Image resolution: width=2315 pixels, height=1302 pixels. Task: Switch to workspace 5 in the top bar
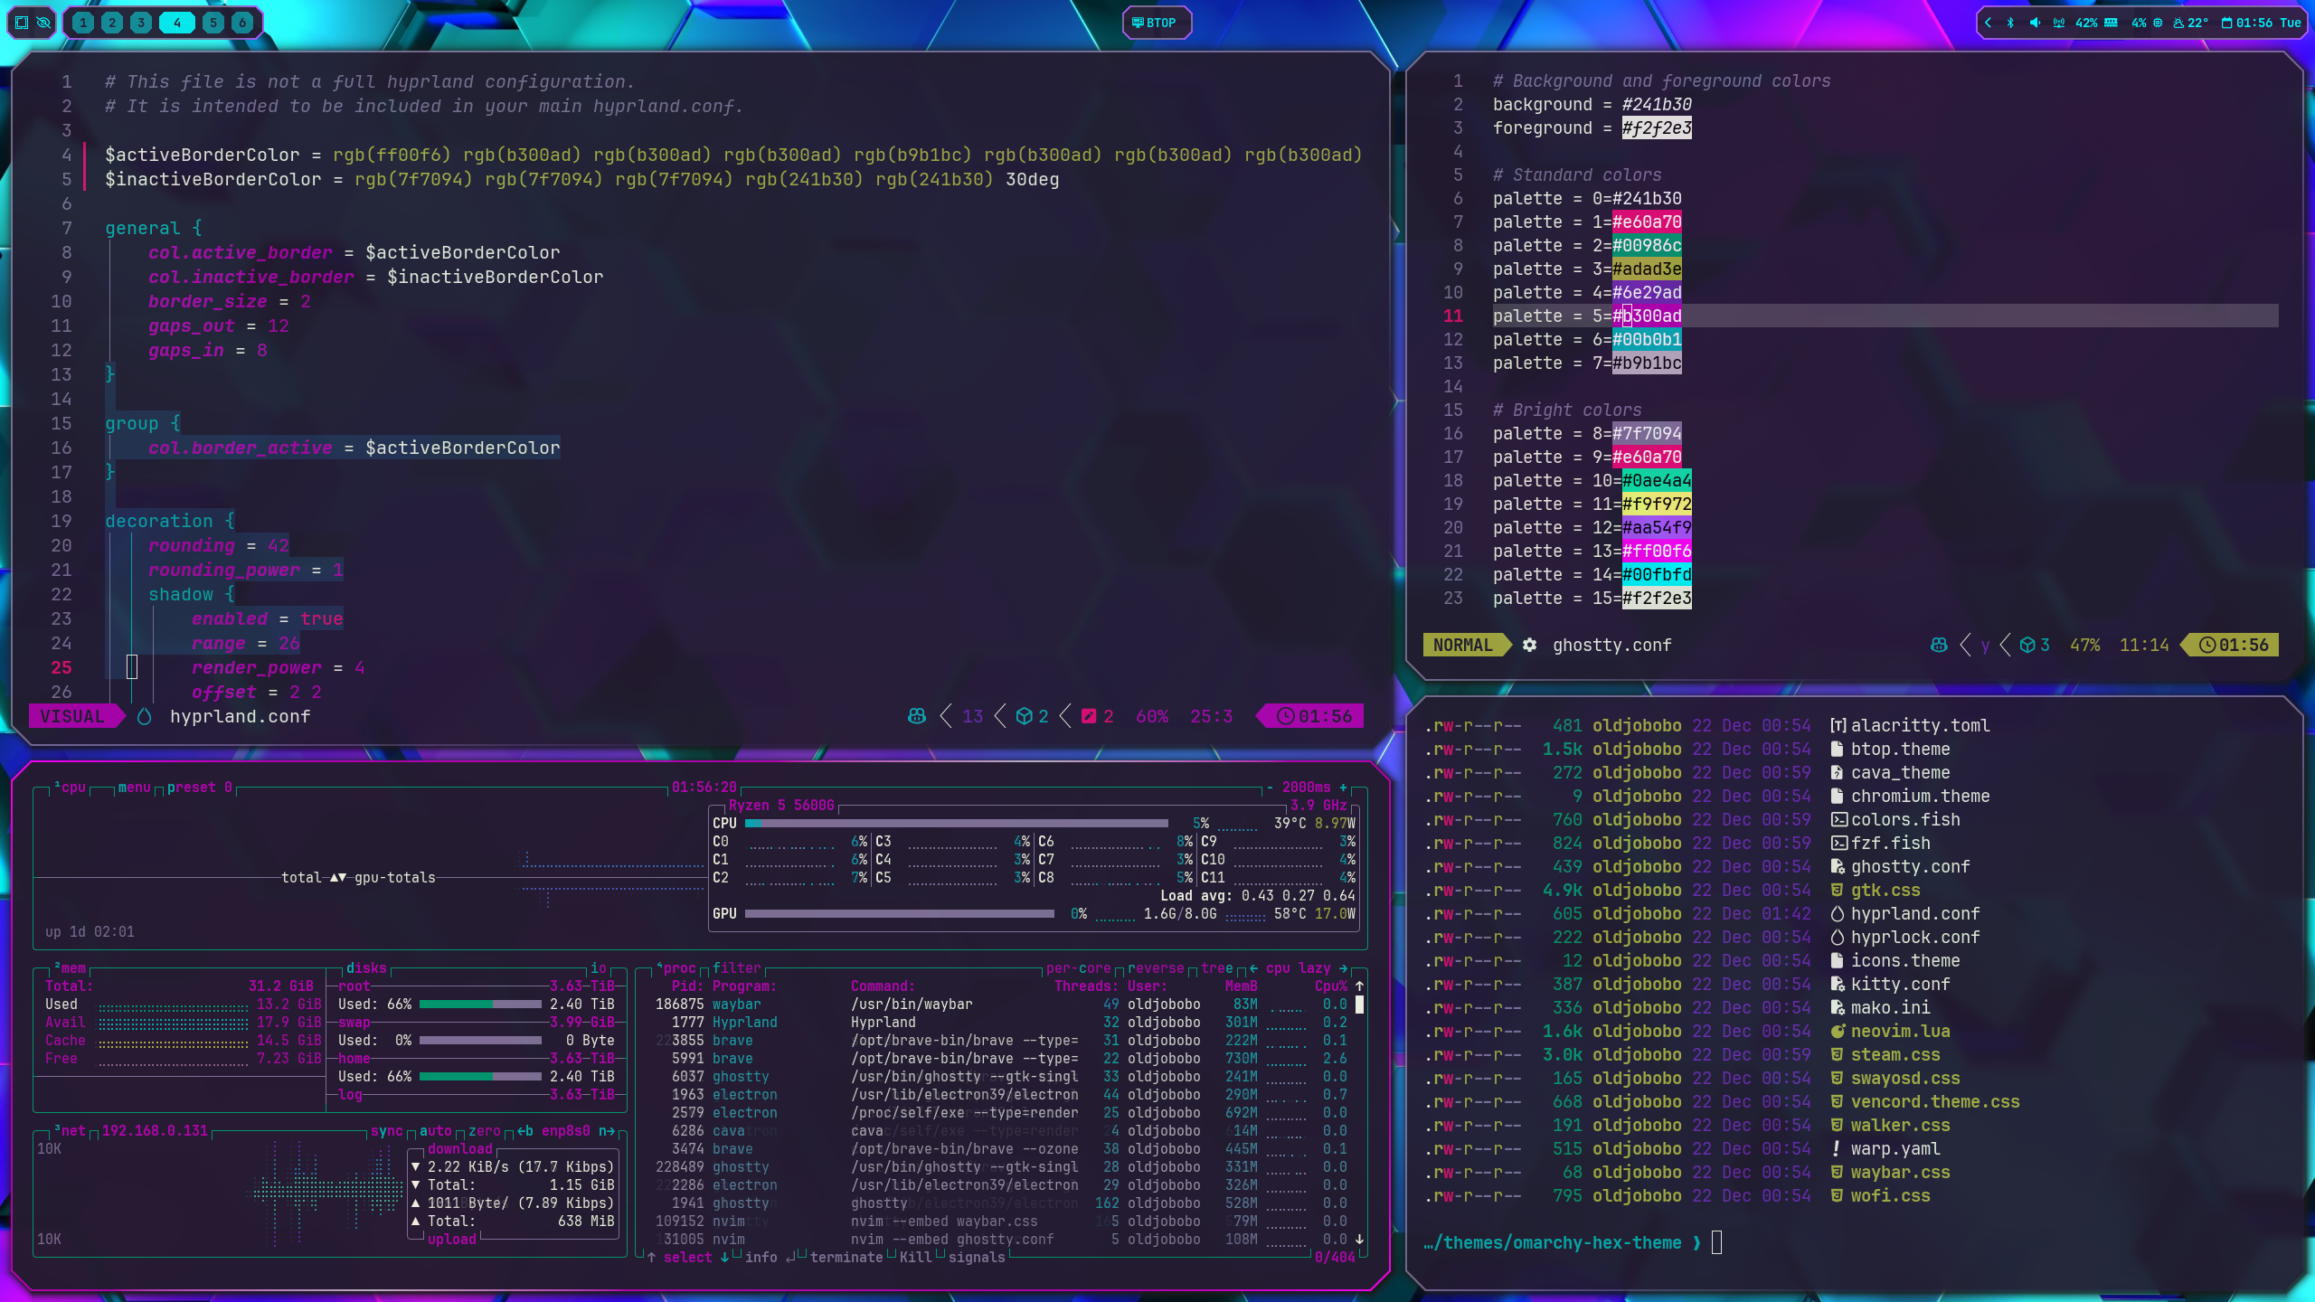pos(213,23)
